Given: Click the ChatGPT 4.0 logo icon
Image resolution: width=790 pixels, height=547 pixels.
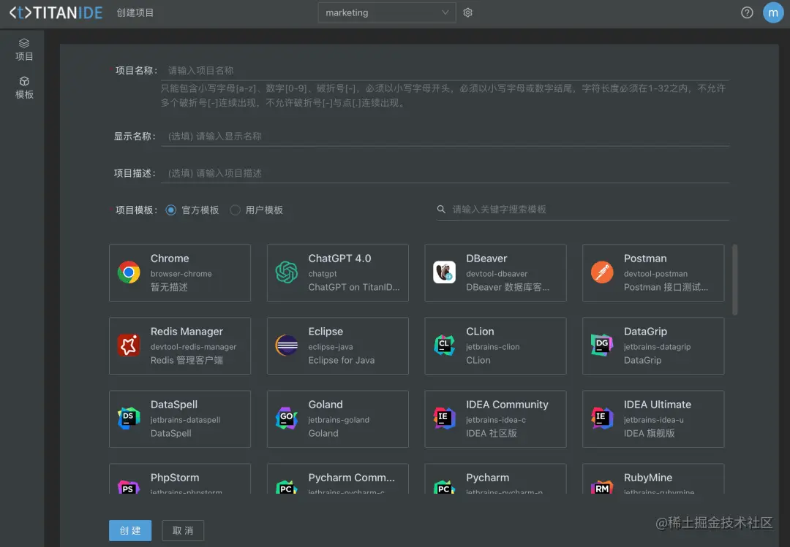Looking at the screenshot, I should pos(287,272).
